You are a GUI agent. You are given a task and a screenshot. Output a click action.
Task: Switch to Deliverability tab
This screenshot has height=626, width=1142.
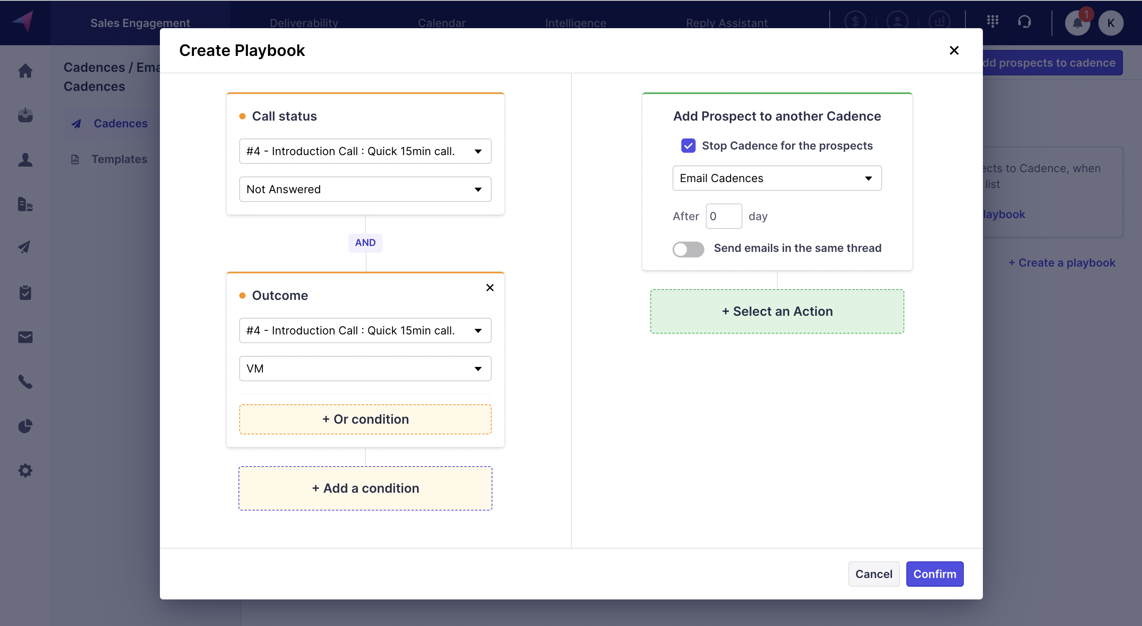(x=304, y=22)
